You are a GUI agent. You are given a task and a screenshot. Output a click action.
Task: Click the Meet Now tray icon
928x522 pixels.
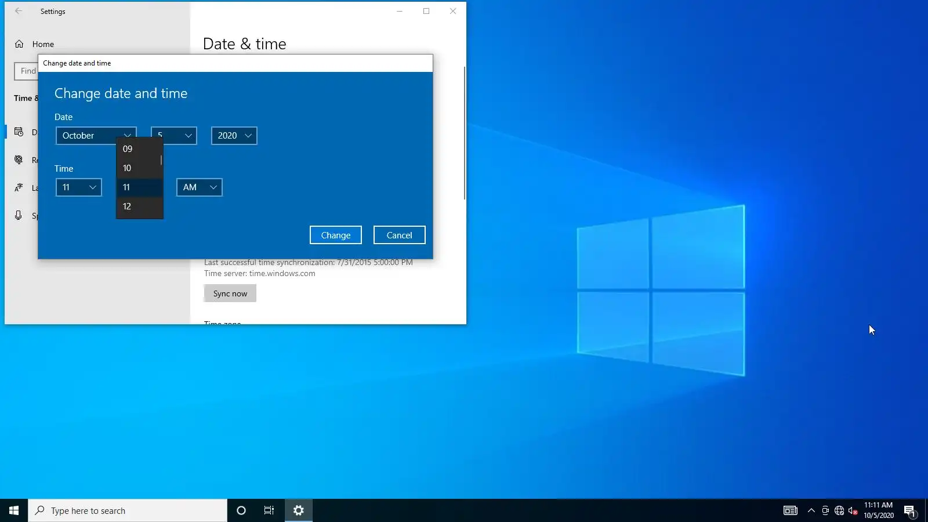(x=825, y=510)
